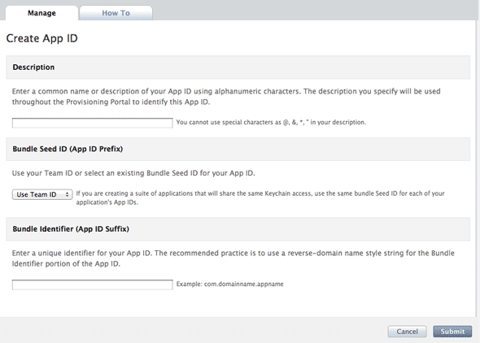Focus the Bundle Identifier input field
The width and height of the screenshot is (480, 343).
click(92, 284)
